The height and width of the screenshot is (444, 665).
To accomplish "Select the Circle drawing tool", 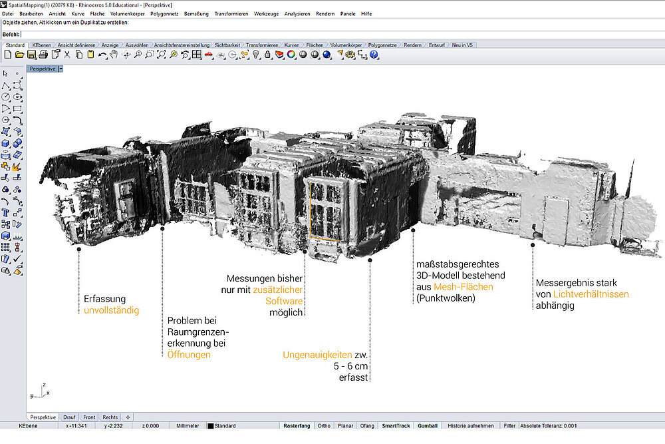I will point(6,97).
